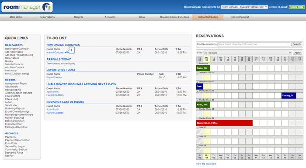Open the Reservations menu
306x168 pixels.
pyautogui.click(x=47, y=17)
